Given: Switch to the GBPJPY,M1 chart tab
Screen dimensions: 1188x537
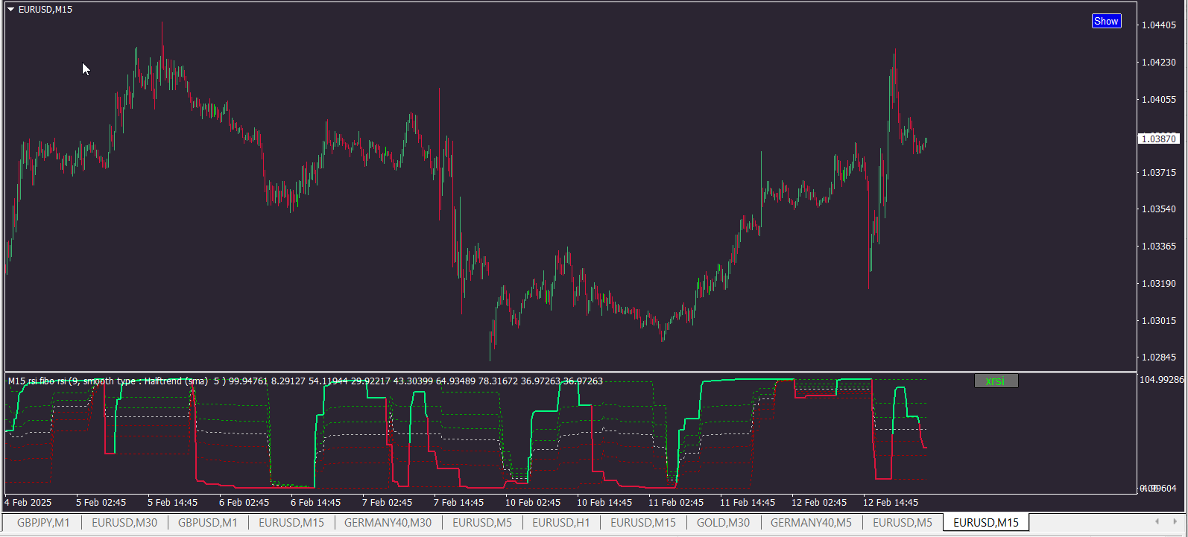Looking at the screenshot, I should tap(43, 523).
